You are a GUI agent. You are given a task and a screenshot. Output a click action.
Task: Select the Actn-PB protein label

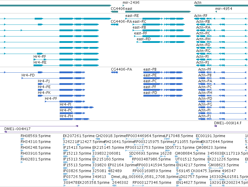point(205,75)
